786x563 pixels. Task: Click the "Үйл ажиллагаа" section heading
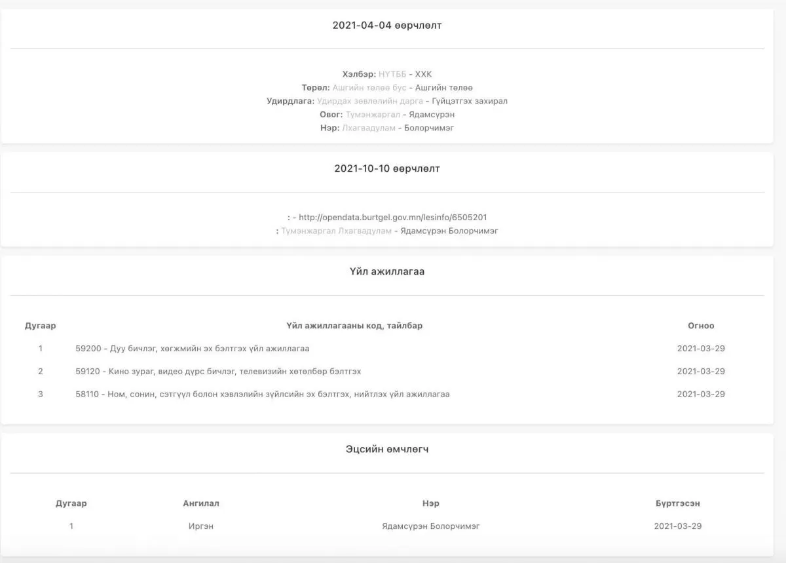(387, 271)
